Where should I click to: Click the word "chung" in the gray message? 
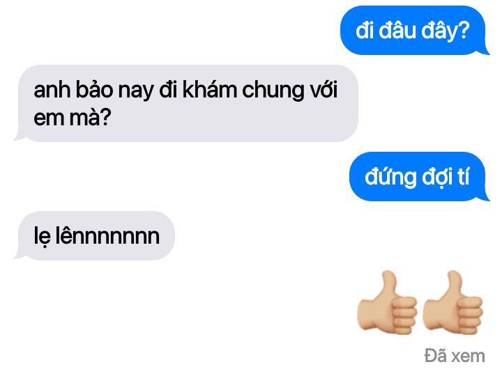[x=273, y=90]
